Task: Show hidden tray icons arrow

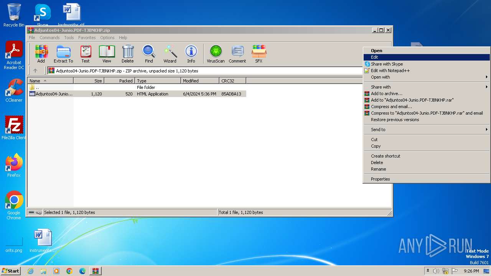Action: coord(428,271)
